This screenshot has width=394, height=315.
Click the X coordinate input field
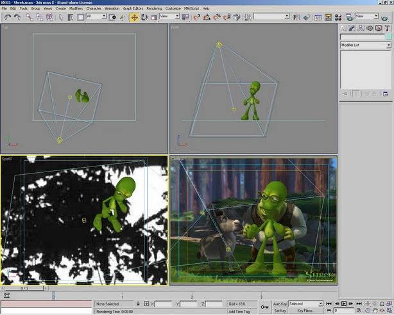tap(164, 304)
